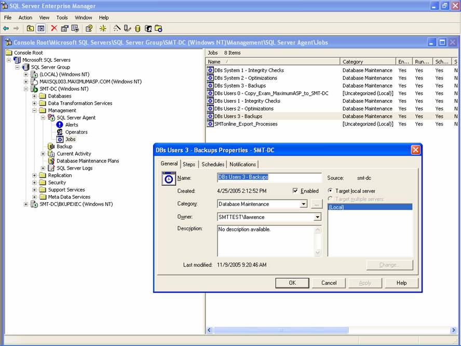Go up one level with the folder icon
Viewport: 461px width, 346px height.
click(x=30, y=29)
